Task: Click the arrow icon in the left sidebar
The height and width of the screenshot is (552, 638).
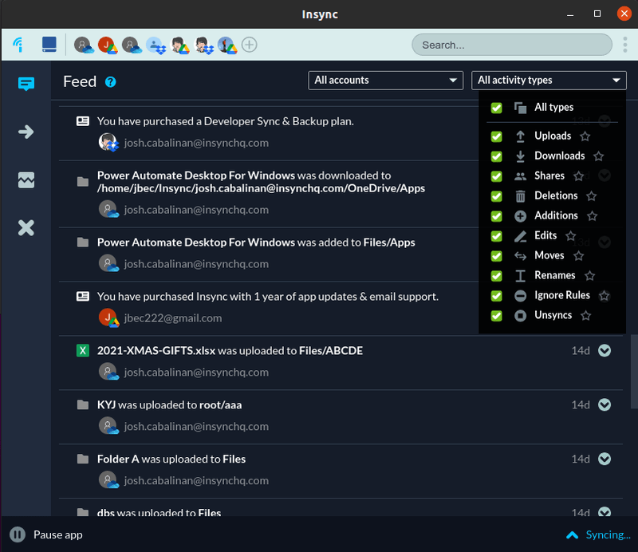Action: [x=26, y=132]
